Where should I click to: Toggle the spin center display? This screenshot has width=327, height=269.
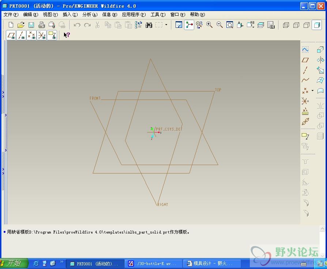pyautogui.click(x=189, y=25)
